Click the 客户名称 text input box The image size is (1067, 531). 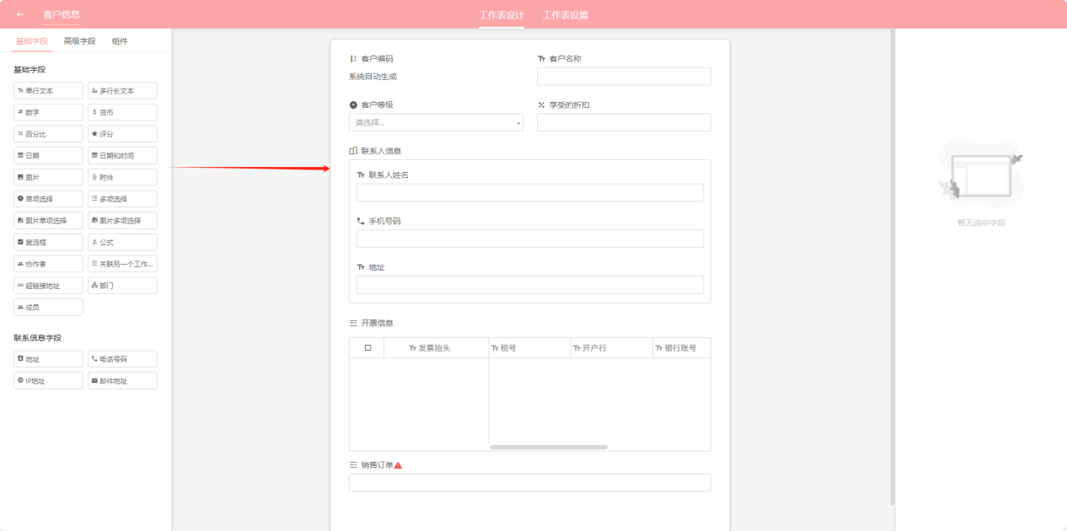624,77
